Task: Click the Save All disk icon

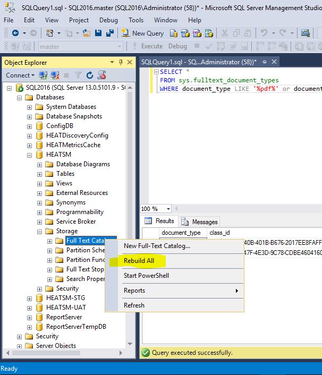Action: click(x=110, y=33)
